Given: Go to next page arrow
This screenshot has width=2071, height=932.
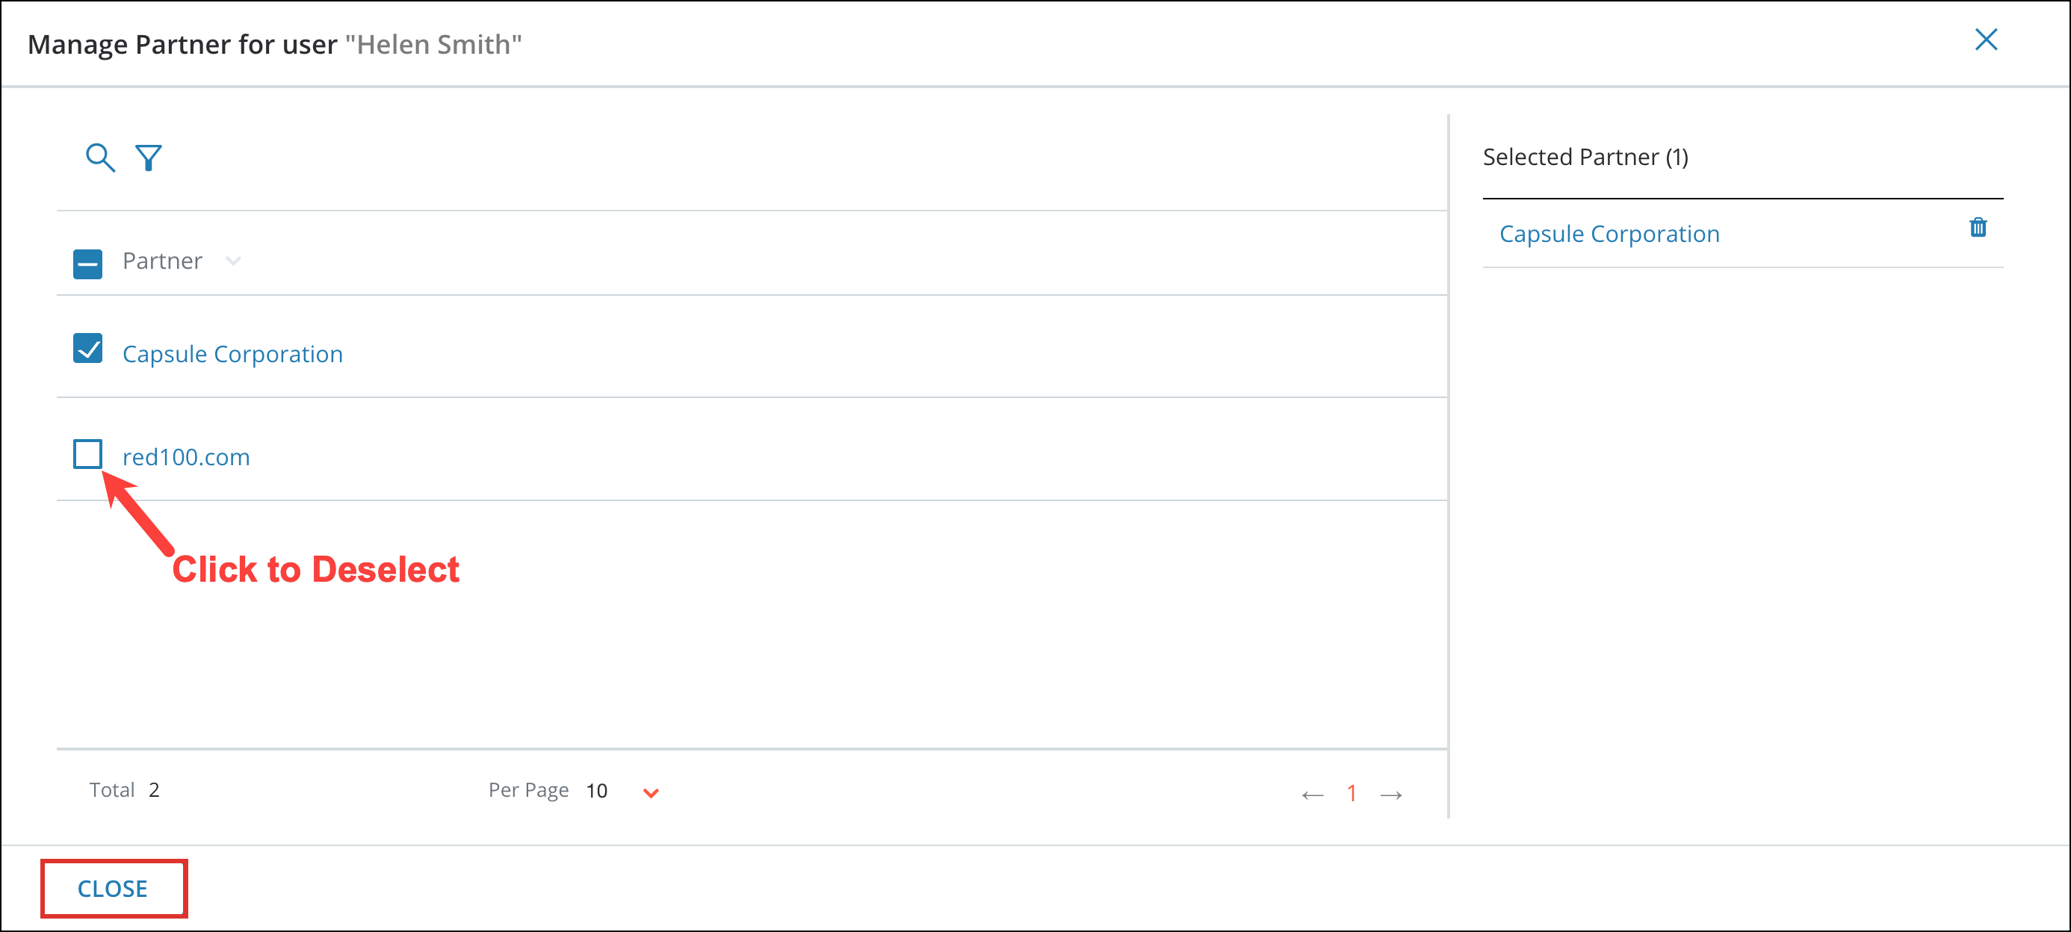Looking at the screenshot, I should [x=1391, y=795].
